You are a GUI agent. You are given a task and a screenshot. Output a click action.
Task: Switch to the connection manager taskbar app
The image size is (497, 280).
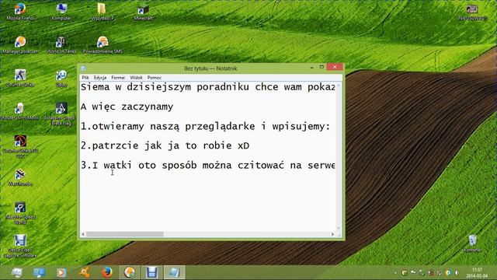(x=130, y=272)
